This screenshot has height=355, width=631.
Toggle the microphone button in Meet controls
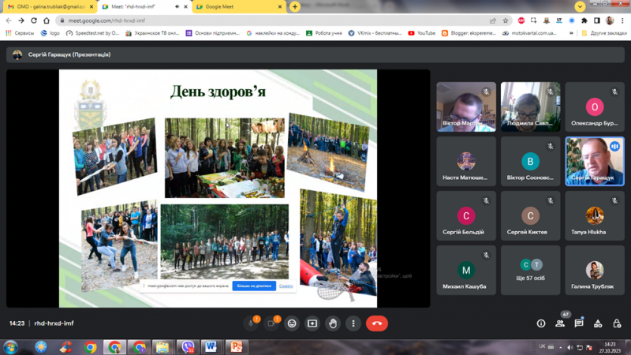[x=251, y=323]
